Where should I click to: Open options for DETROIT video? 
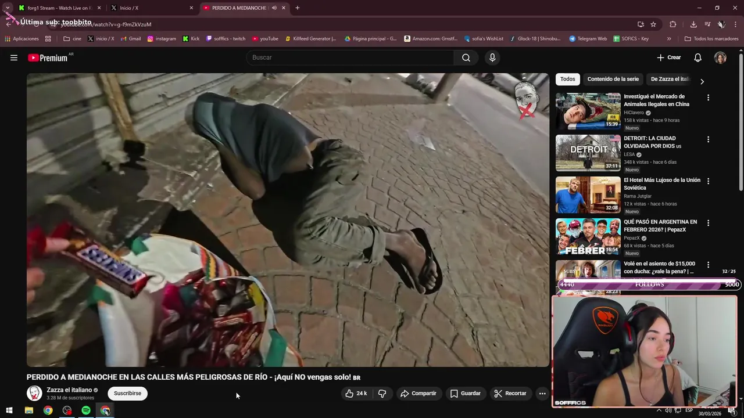pyautogui.click(x=708, y=139)
